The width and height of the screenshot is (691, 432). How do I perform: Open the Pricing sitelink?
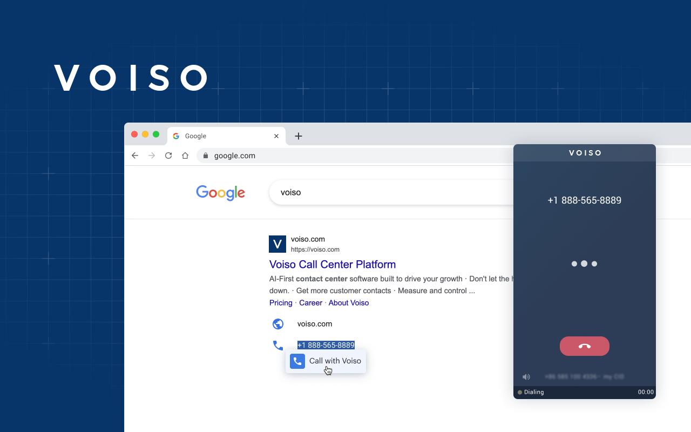pos(281,303)
